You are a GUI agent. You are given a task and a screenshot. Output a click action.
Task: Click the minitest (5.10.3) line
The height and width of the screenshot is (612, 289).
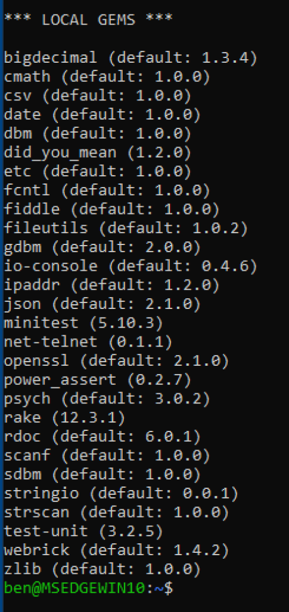[83, 323]
